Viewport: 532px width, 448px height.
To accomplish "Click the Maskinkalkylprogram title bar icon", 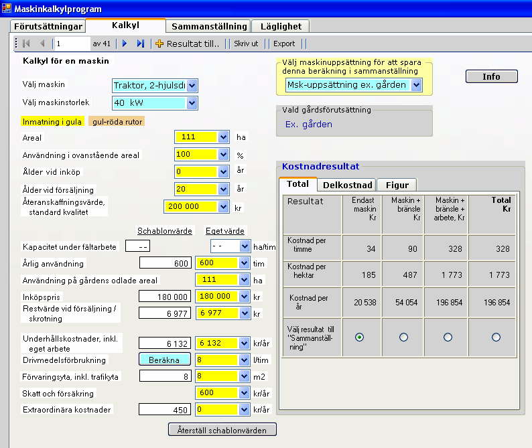I will click(7, 8).
